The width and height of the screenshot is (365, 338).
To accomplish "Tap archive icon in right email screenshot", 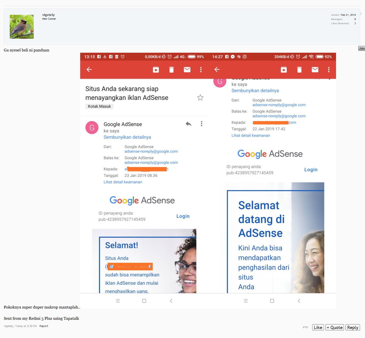I will point(284,70).
